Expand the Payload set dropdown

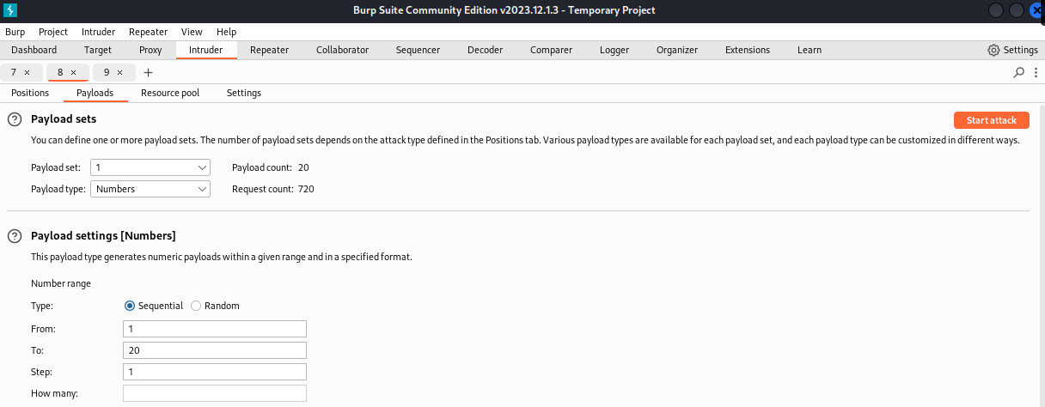150,167
